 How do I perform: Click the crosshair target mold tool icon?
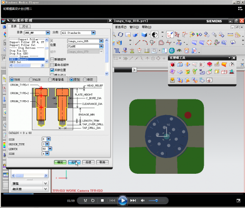(209, 80)
